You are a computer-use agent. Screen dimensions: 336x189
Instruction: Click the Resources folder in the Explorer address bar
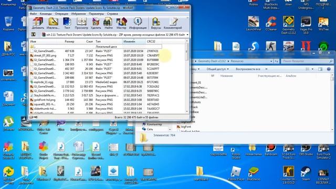(237, 61)
